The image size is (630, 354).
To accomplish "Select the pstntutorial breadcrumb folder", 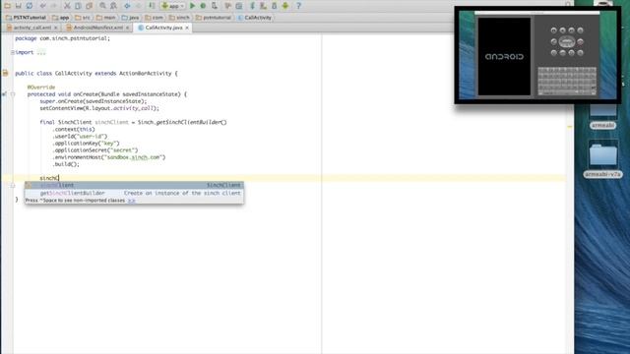I will 214,18.
